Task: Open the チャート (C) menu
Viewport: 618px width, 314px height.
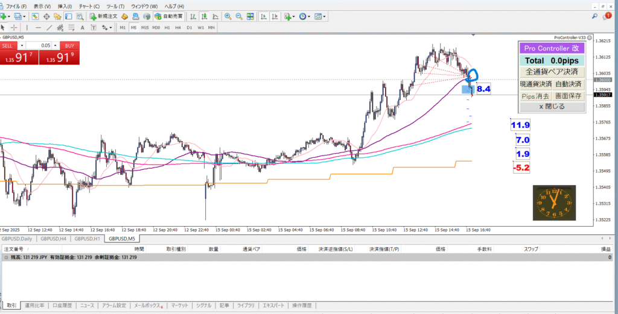Action: coord(89,6)
